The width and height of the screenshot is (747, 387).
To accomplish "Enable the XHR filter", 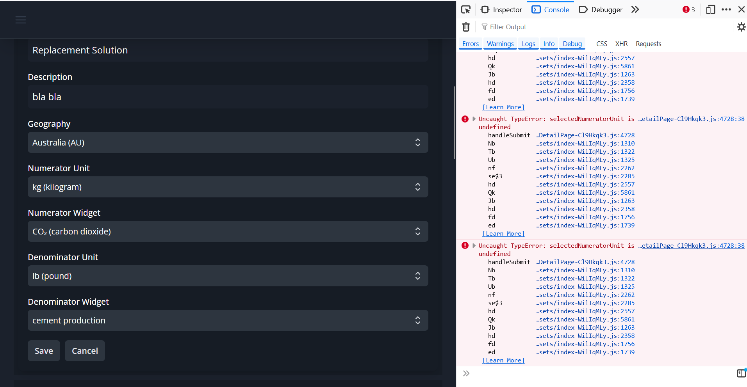I will pyautogui.click(x=621, y=44).
